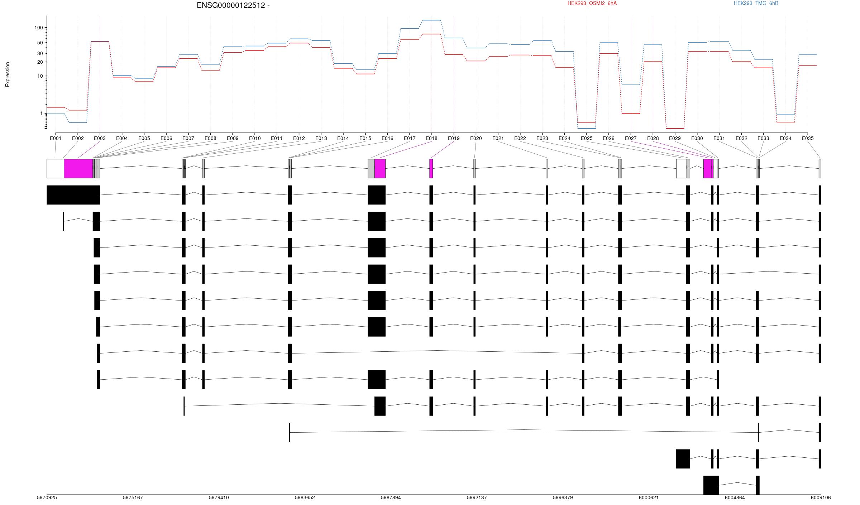Click exon label E030

tap(697, 138)
